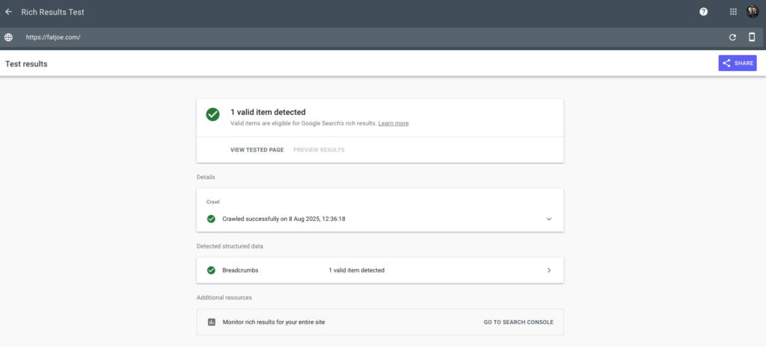Click the Share button
Viewport: 766px width, 347px height.
[737, 63]
